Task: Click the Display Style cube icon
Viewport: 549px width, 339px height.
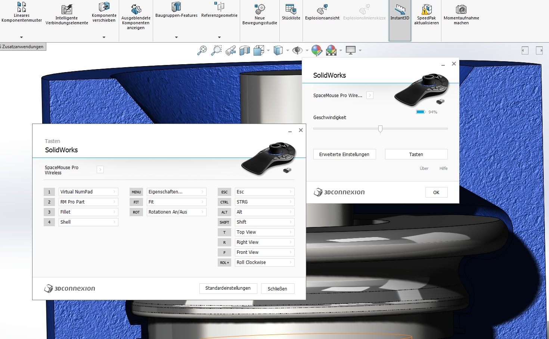Action: coord(278,50)
